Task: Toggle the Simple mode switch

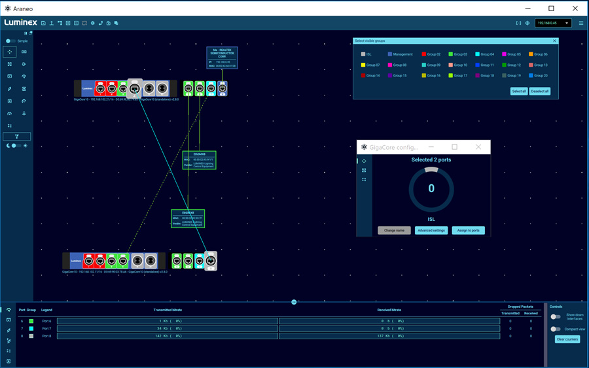Action: tap(10, 41)
